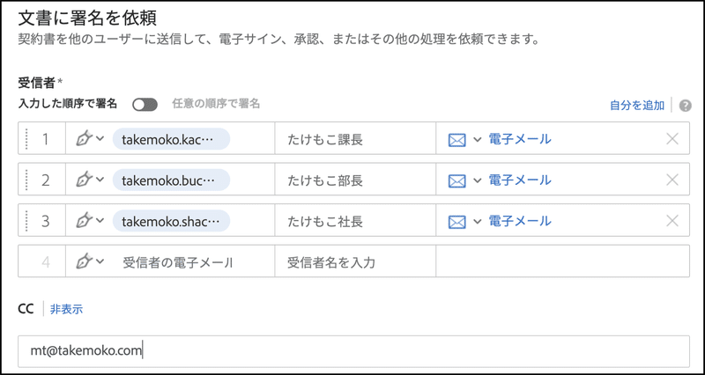
Task: Expand 電子メール delivery dropdown for recipient 3
Action: (x=478, y=220)
